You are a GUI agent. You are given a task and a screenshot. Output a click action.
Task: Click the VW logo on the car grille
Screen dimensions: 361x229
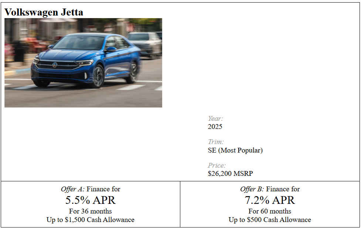click(x=55, y=65)
